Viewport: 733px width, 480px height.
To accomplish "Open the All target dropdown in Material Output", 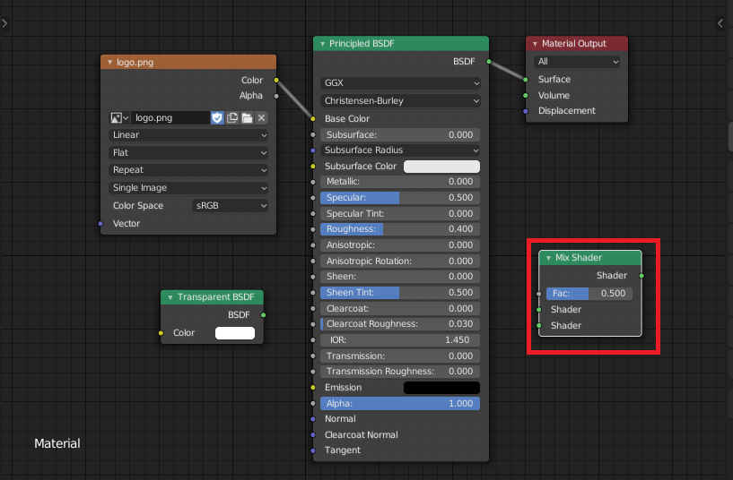I will [577, 62].
